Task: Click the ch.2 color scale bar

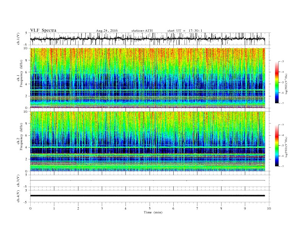Action: [277, 145]
